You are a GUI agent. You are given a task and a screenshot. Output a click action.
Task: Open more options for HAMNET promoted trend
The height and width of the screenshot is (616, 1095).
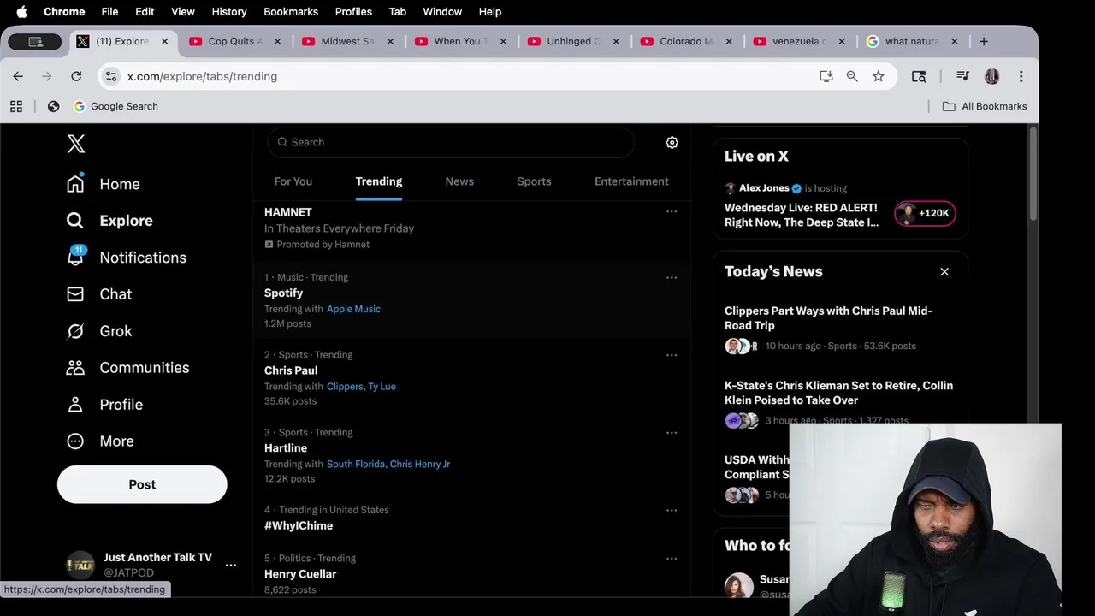click(672, 211)
